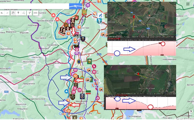Click the green-white-red flag marker
The width and height of the screenshot is (194, 120).
pyautogui.click(x=88, y=92)
